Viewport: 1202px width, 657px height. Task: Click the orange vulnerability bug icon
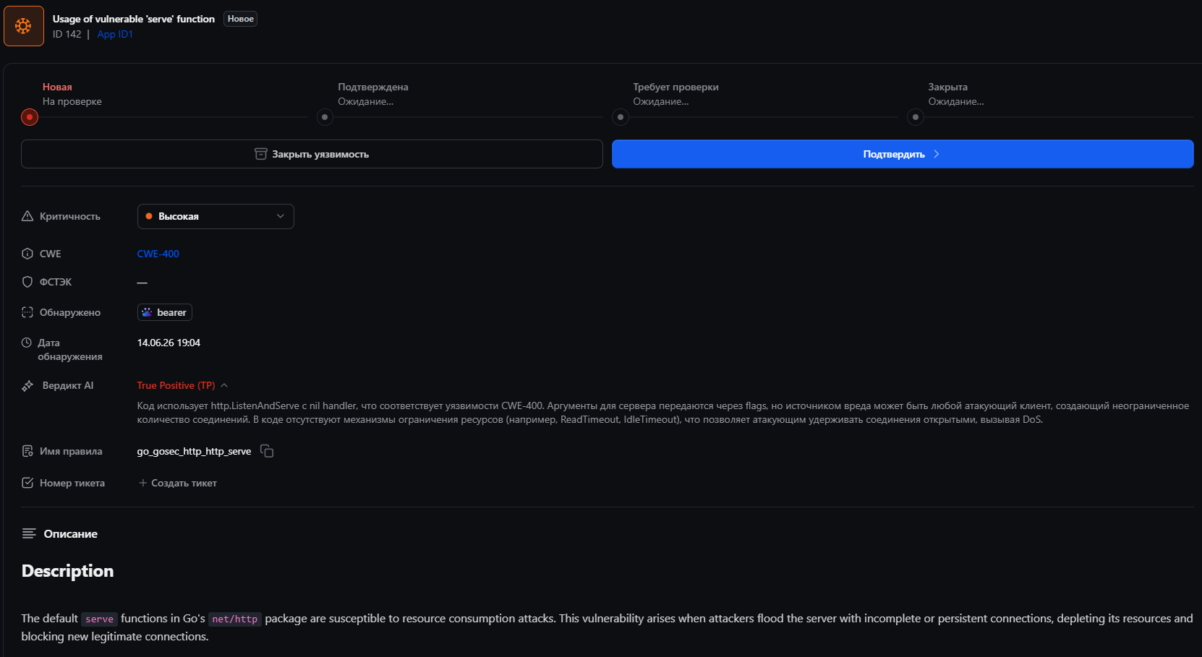coord(24,26)
